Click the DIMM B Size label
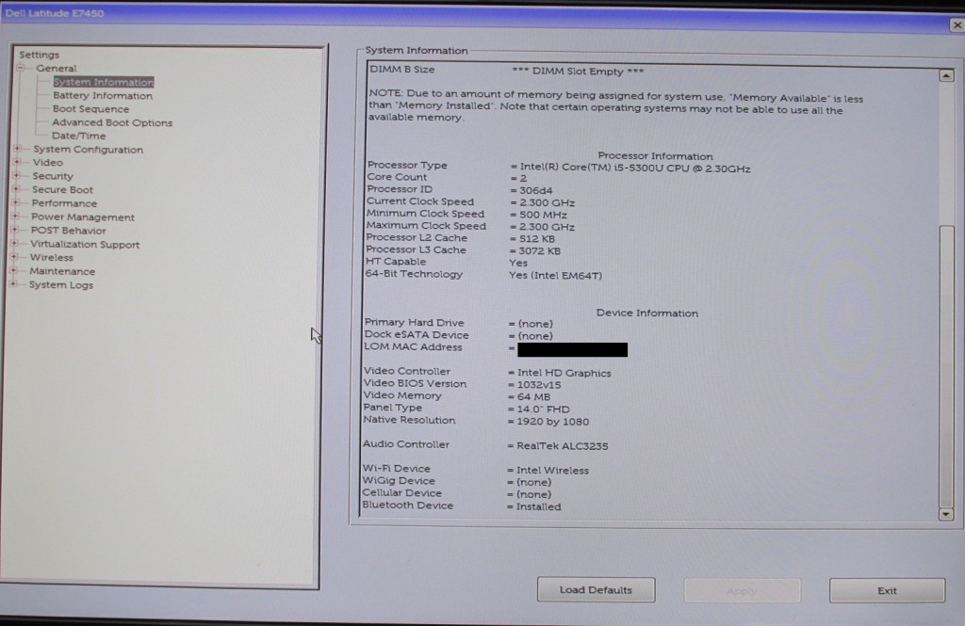965x626 pixels. point(401,70)
